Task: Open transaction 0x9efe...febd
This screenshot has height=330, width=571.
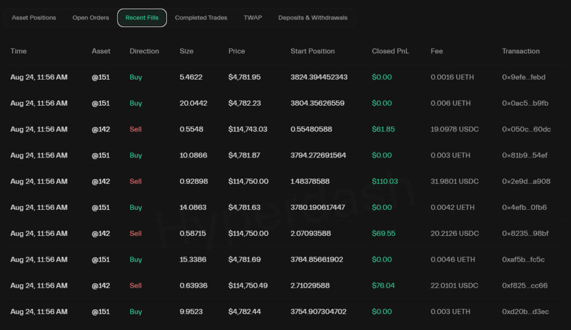Action: point(520,77)
